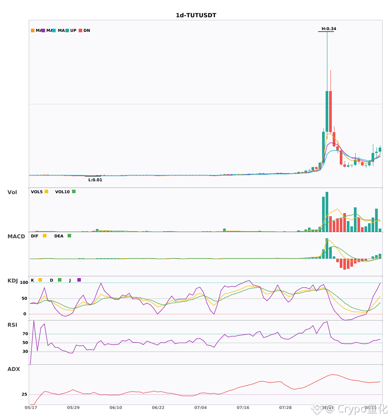Click the DEA legend label
This screenshot has width=391, height=420.
(x=59, y=236)
